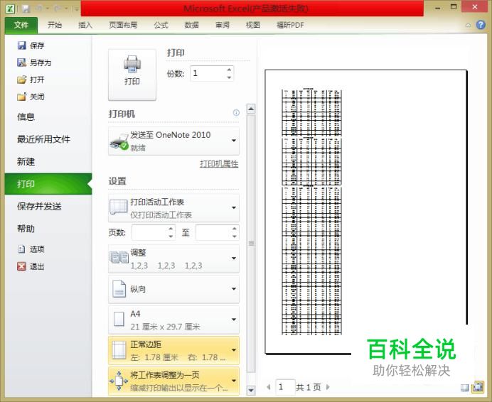This screenshot has width=492, height=402.
Task: Increase the starting page number
Action: (x=171, y=229)
